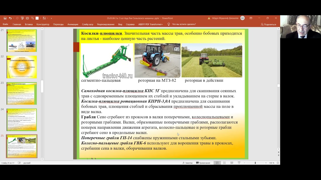Screen dimensions: 321x180
Task: Click the 'русский' language indicator
Action: pos(27,163)
